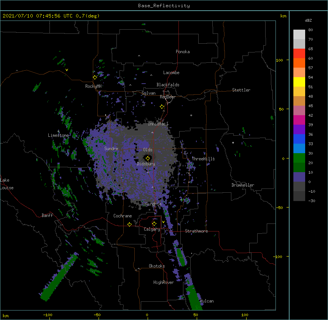
Task: Click the Vulcan label
Action: [x=207, y=301]
